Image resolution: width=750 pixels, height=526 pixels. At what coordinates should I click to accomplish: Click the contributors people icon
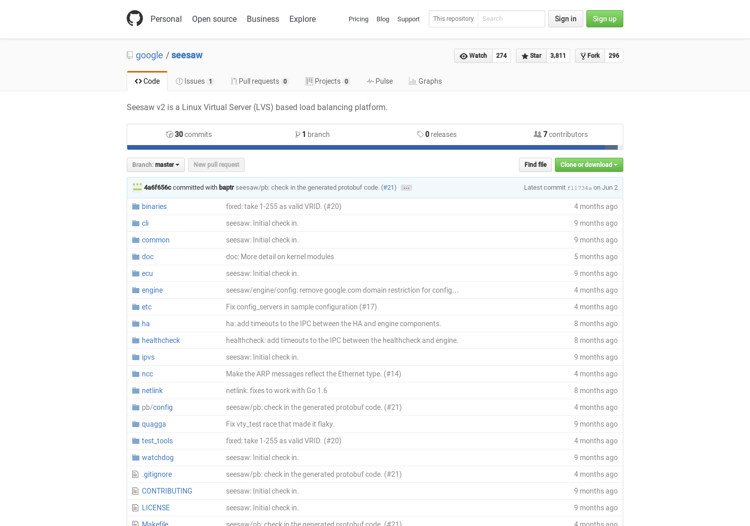pos(537,134)
